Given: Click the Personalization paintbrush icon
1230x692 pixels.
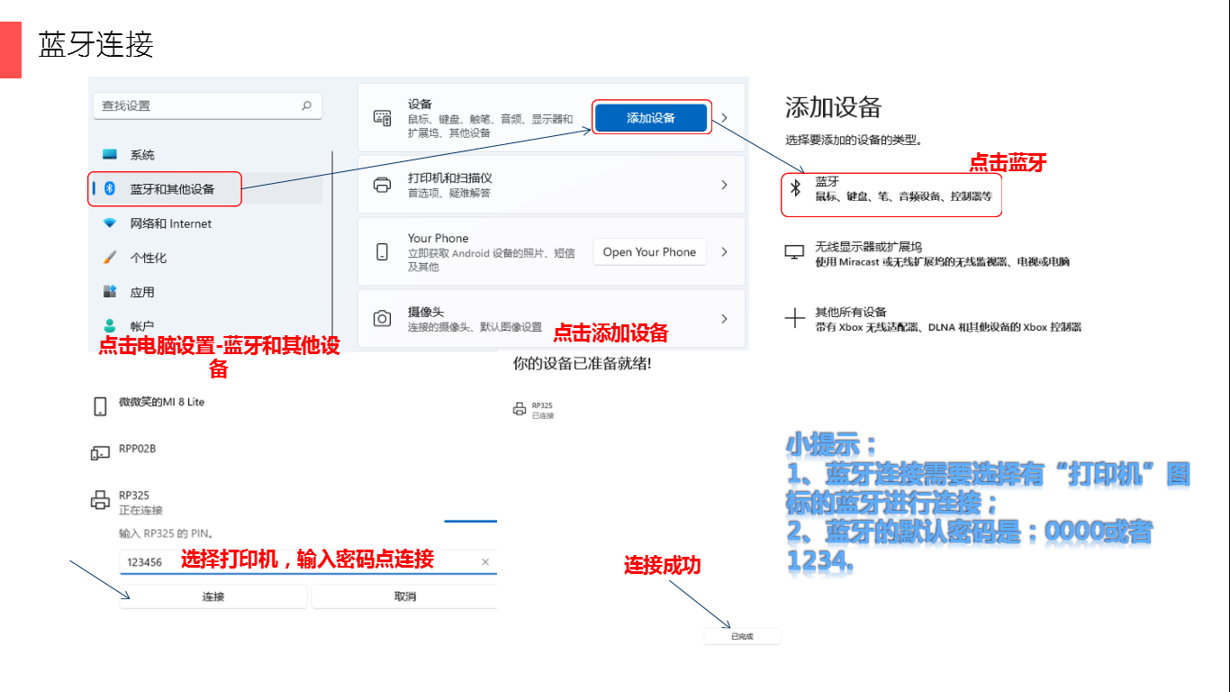Looking at the screenshot, I should point(110,258).
